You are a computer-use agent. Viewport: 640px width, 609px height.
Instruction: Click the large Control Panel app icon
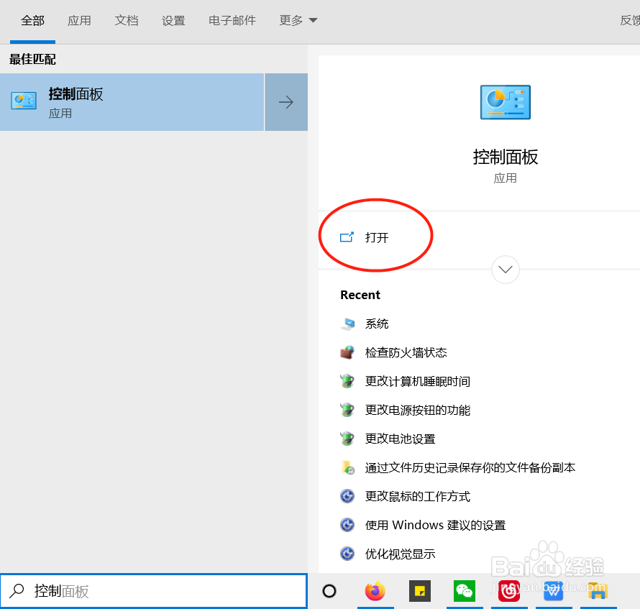pyautogui.click(x=505, y=102)
